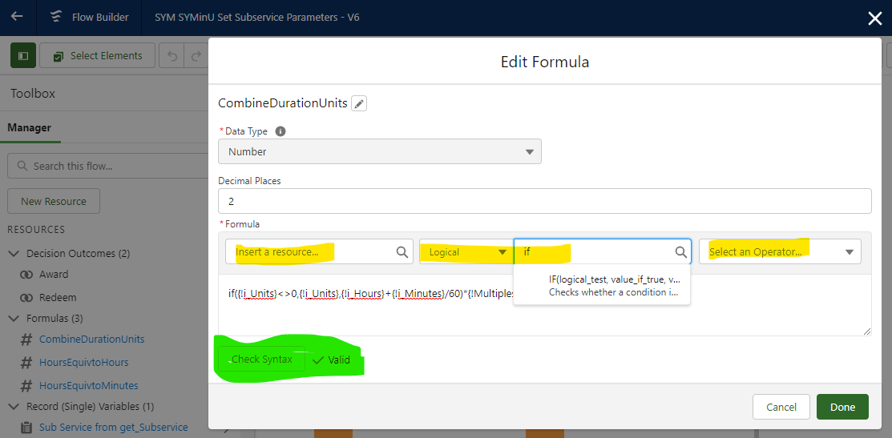Viewport: 892px width, 438px height.
Task: Click the Edit Formula dialog title
Action: [544, 62]
